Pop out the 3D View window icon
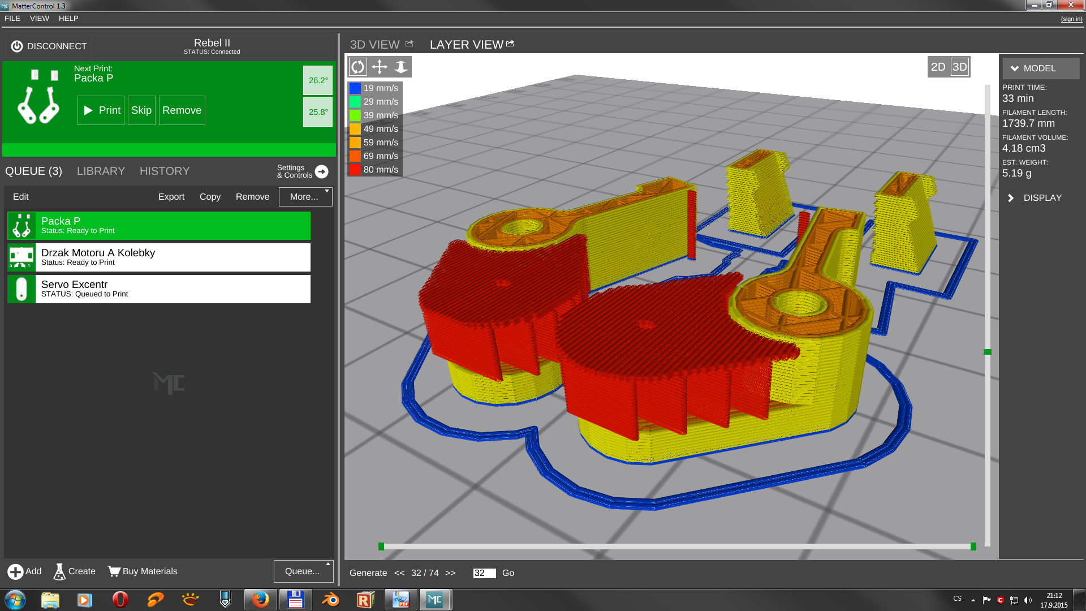Screen dimensions: 1086x611 (x=410, y=44)
